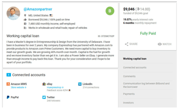Click the eBay shopping bag icon
This screenshot has height=111, width=179.
click(44, 84)
